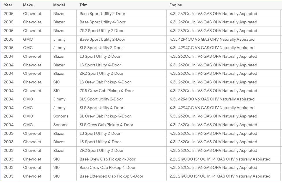282x183 pixels.
Task: Select the LS Crew Cab Pickup 4-Door cell
Action: click(105, 82)
